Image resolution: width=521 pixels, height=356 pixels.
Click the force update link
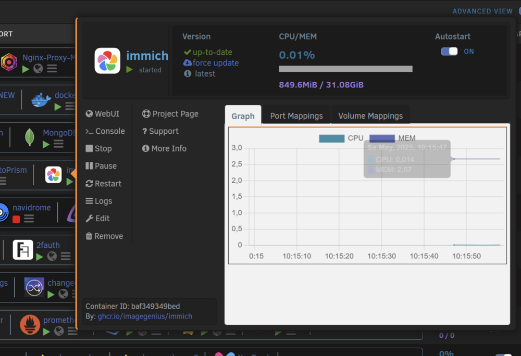(x=211, y=62)
